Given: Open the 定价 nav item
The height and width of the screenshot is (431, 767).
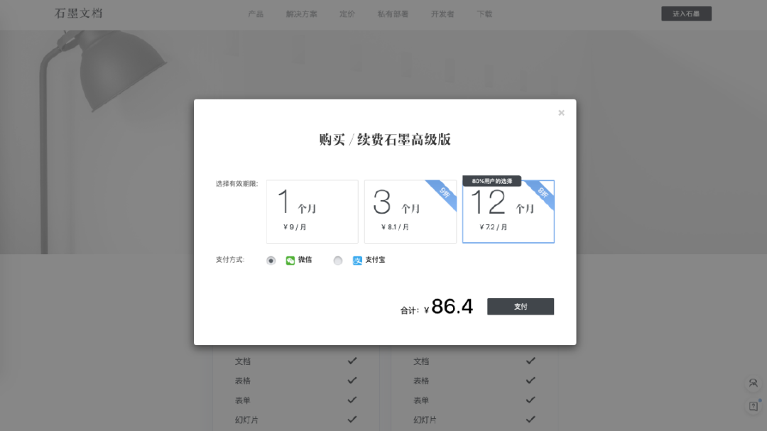Looking at the screenshot, I should (x=347, y=14).
